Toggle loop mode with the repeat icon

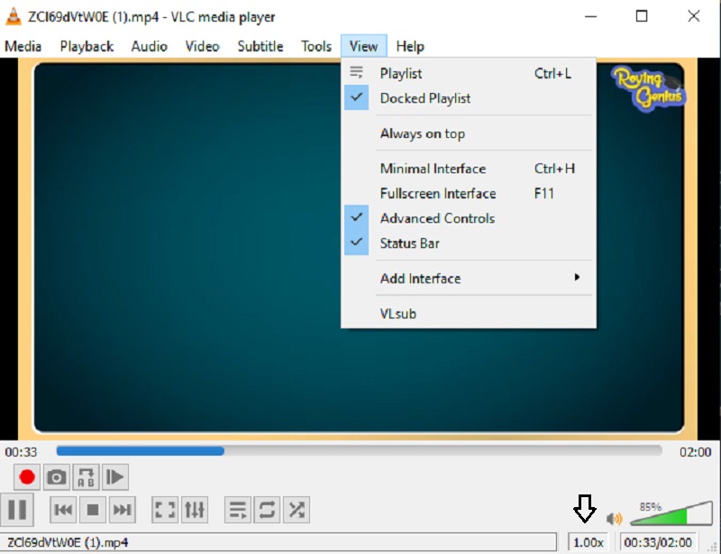click(266, 509)
